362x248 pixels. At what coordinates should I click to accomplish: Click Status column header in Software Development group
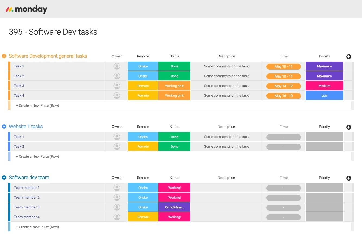(174, 56)
